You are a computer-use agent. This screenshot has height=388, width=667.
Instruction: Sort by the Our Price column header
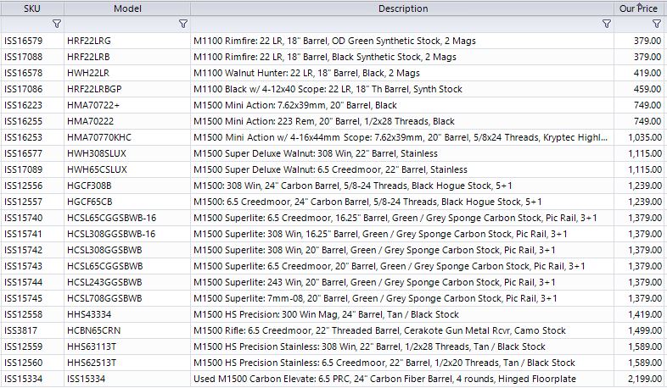639,8
